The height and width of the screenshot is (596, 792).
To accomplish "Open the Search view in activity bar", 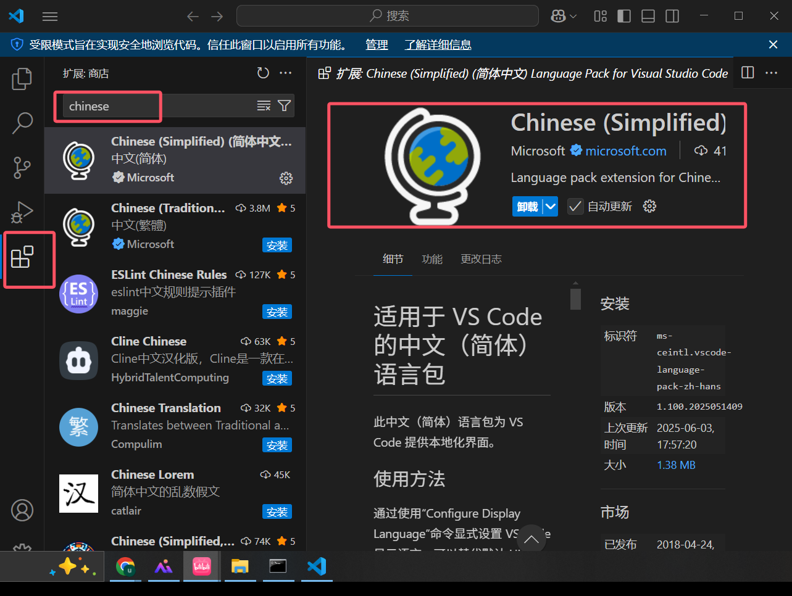I will [x=22, y=123].
